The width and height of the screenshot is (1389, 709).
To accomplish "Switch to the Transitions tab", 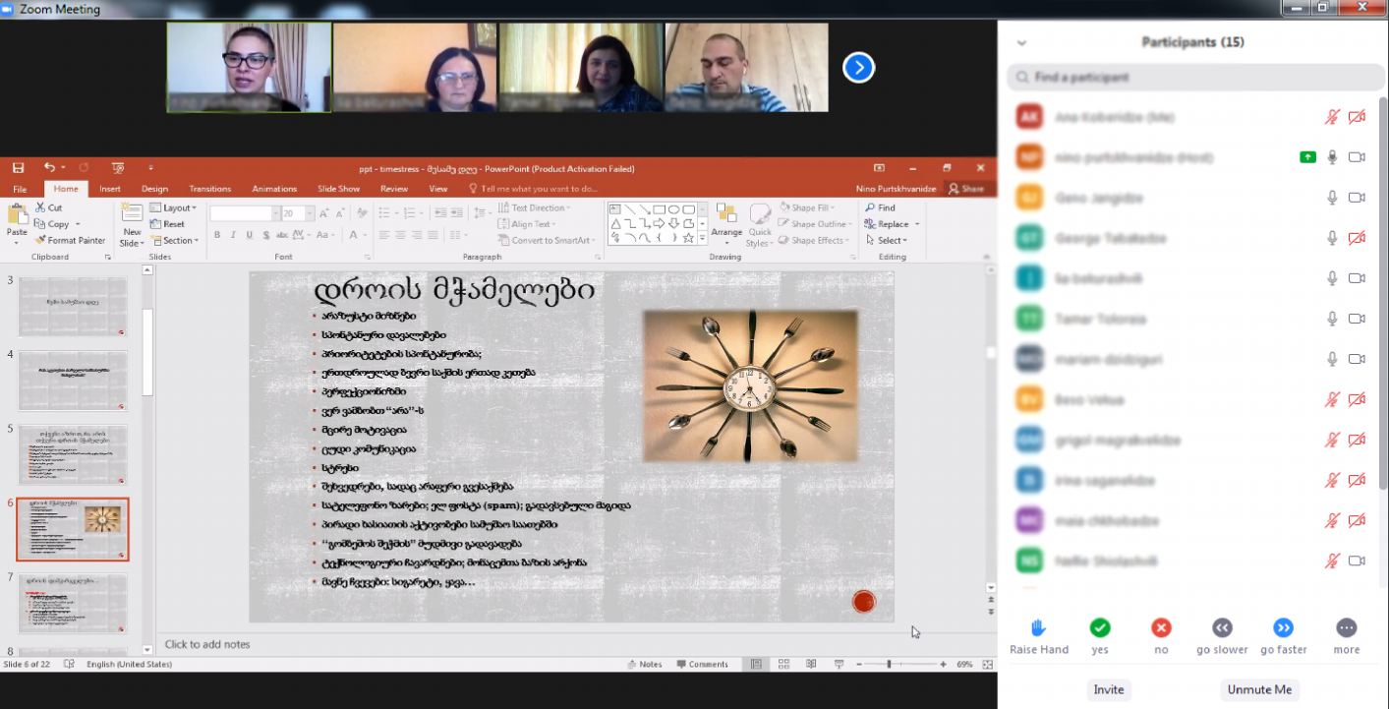I will tap(210, 189).
